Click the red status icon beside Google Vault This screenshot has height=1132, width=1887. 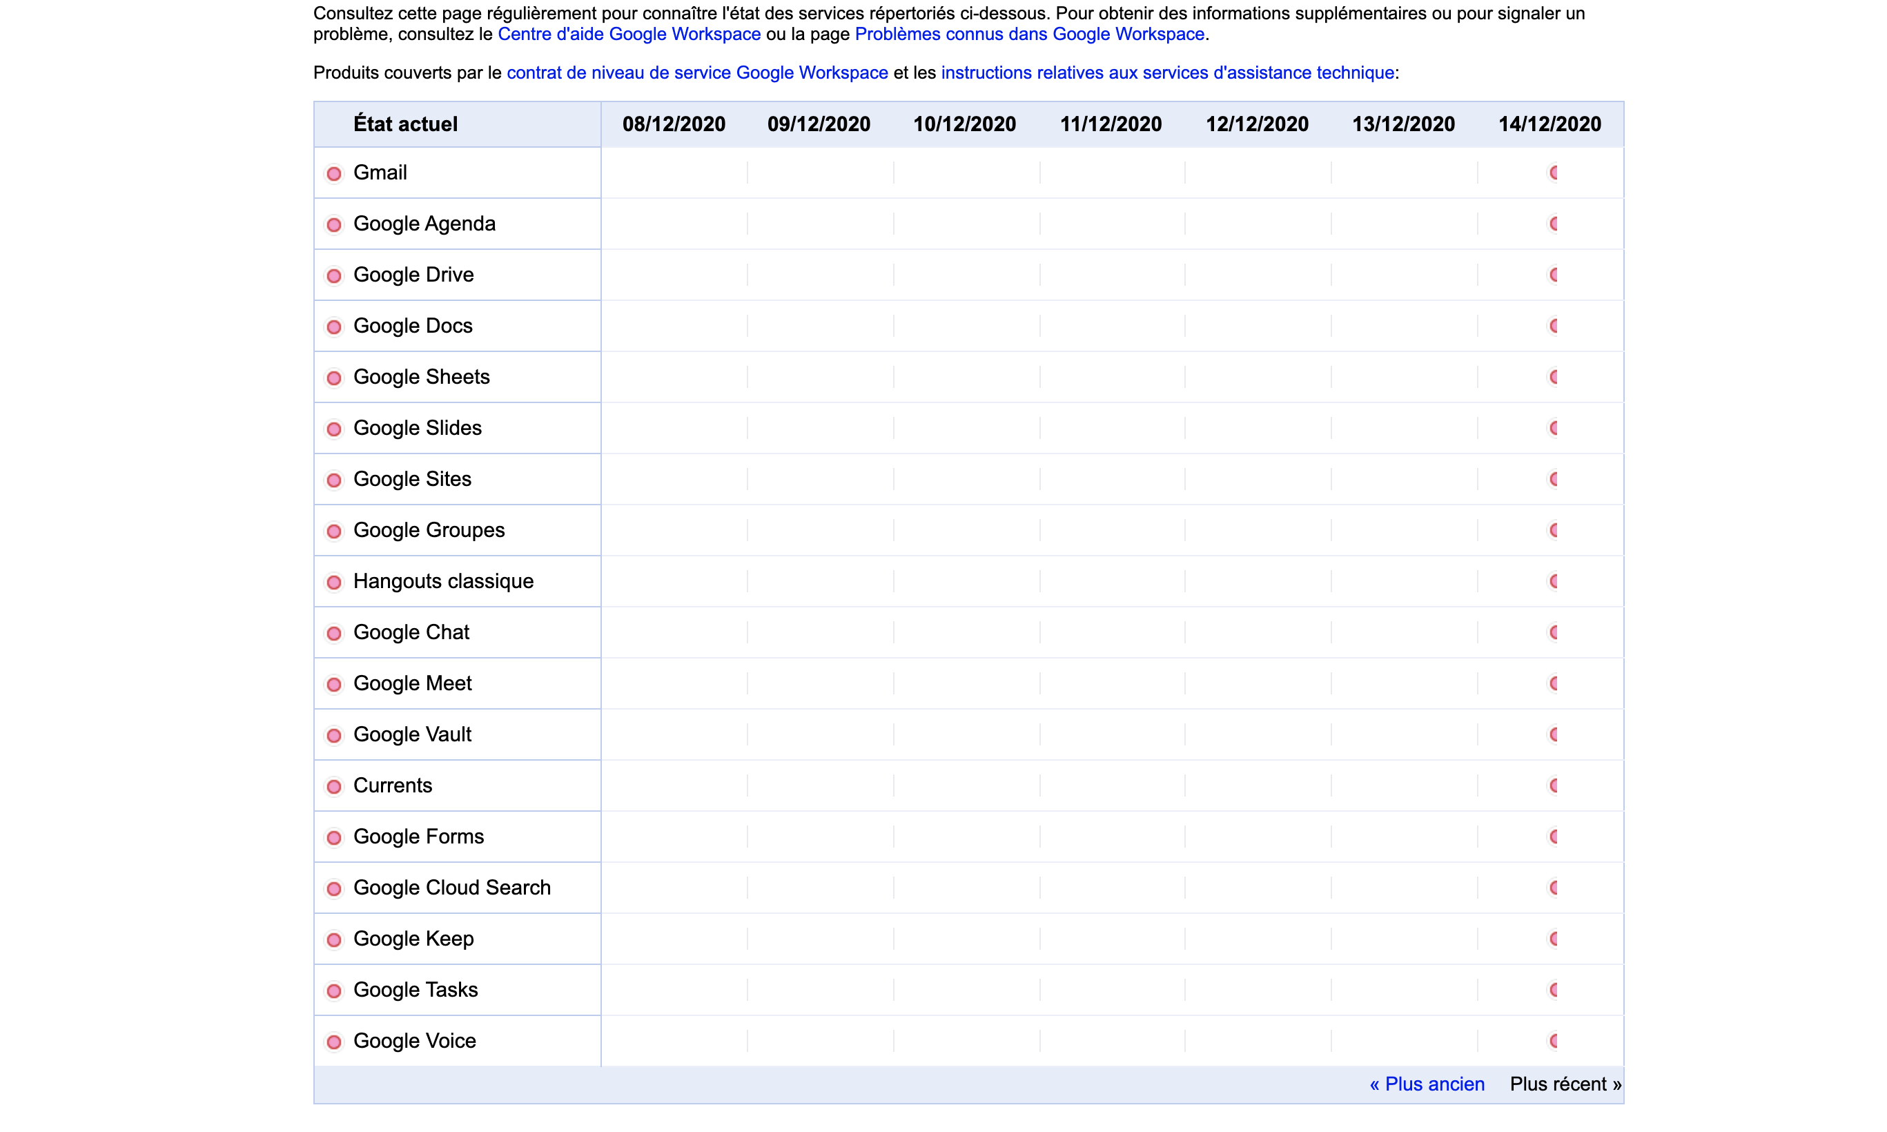pos(334,736)
